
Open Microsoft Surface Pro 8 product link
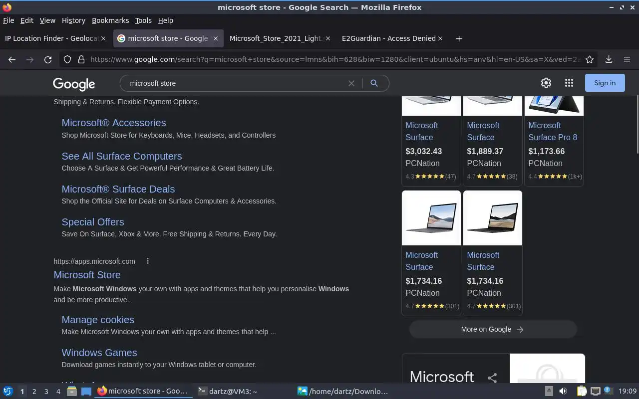(x=553, y=131)
